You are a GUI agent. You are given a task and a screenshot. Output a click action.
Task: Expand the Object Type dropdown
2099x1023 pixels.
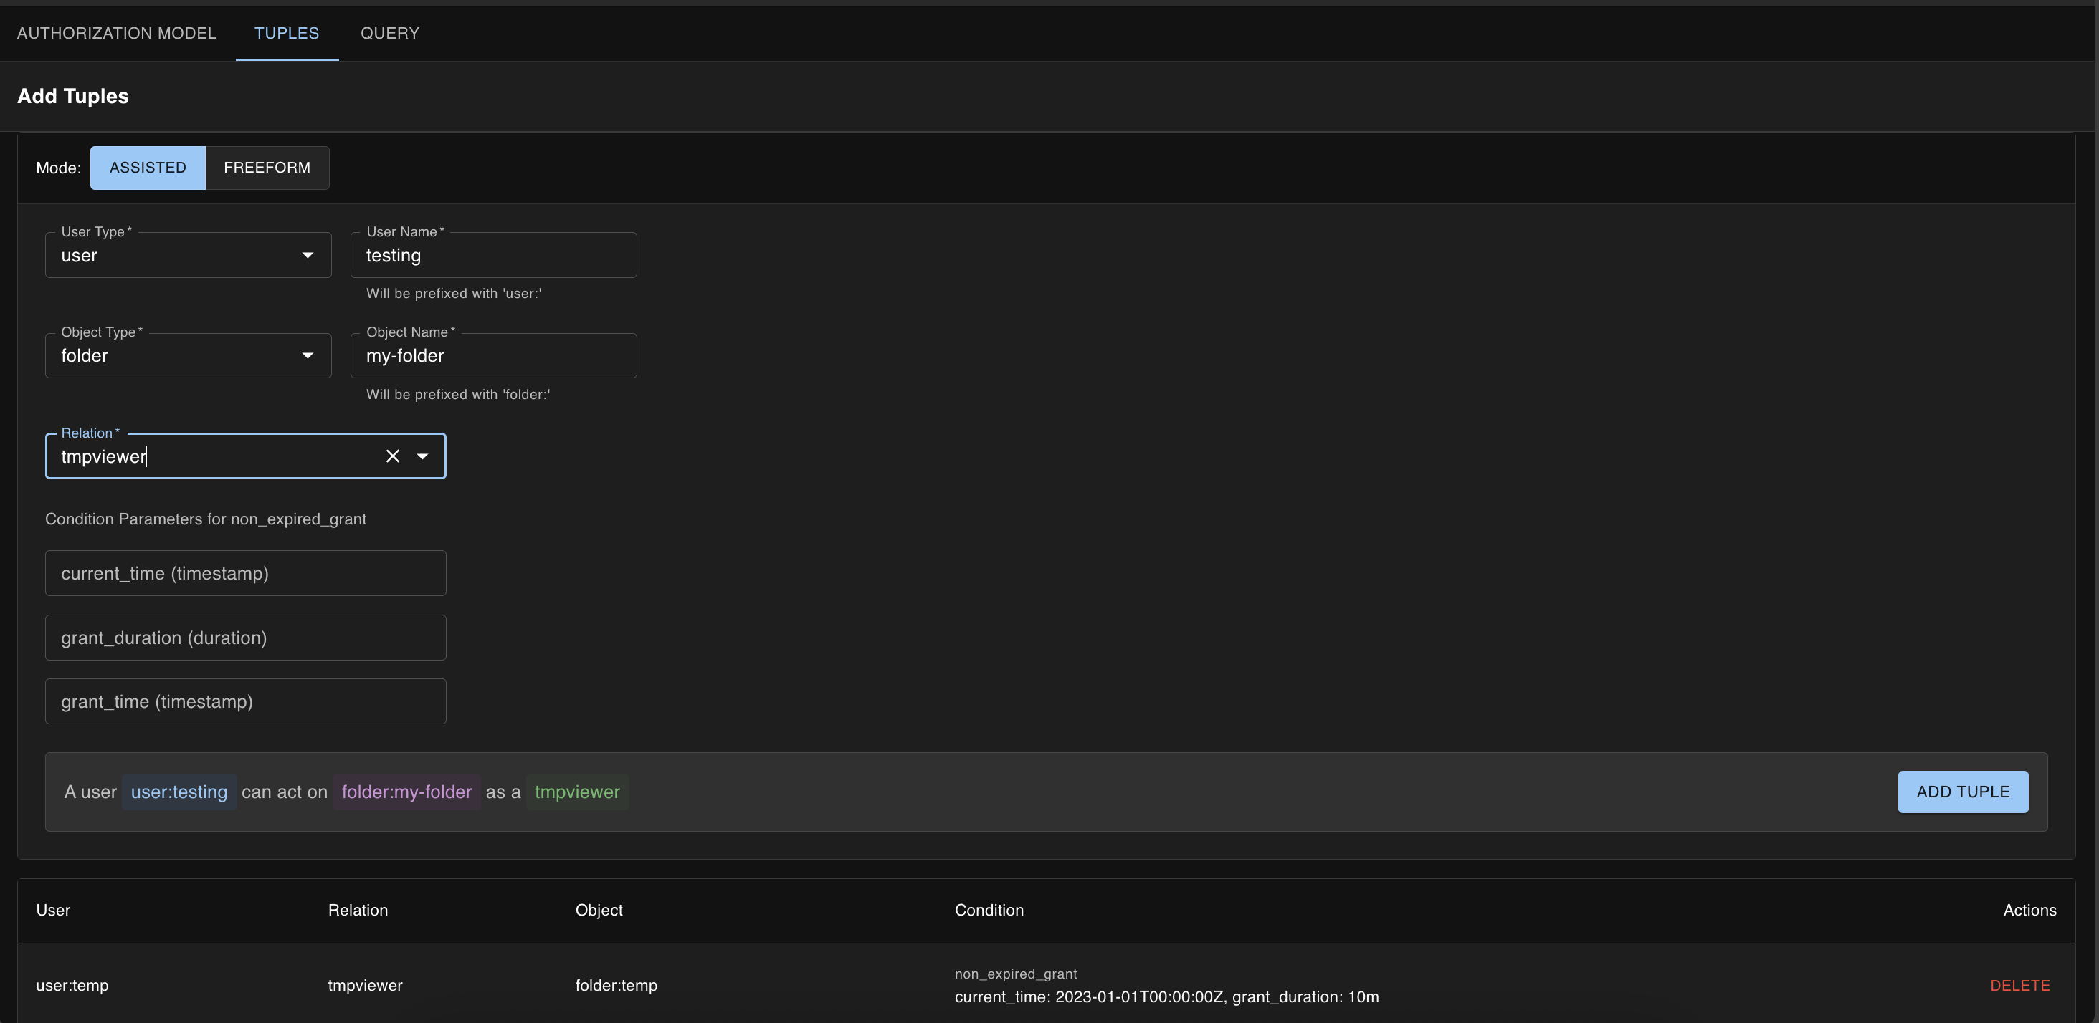pos(308,356)
